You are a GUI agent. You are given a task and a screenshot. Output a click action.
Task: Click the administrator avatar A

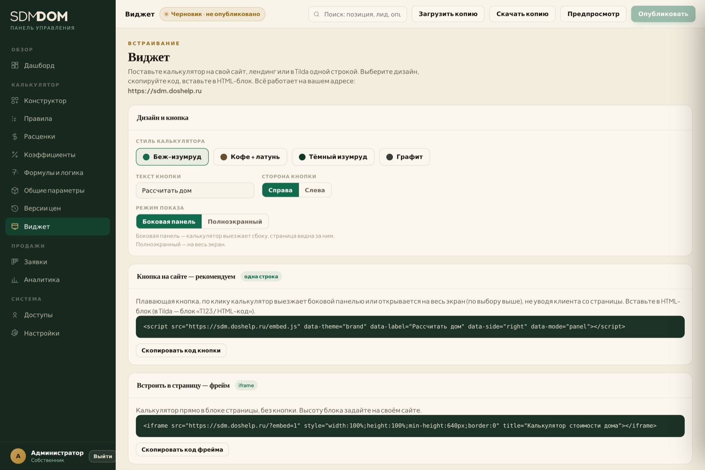click(x=18, y=456)
